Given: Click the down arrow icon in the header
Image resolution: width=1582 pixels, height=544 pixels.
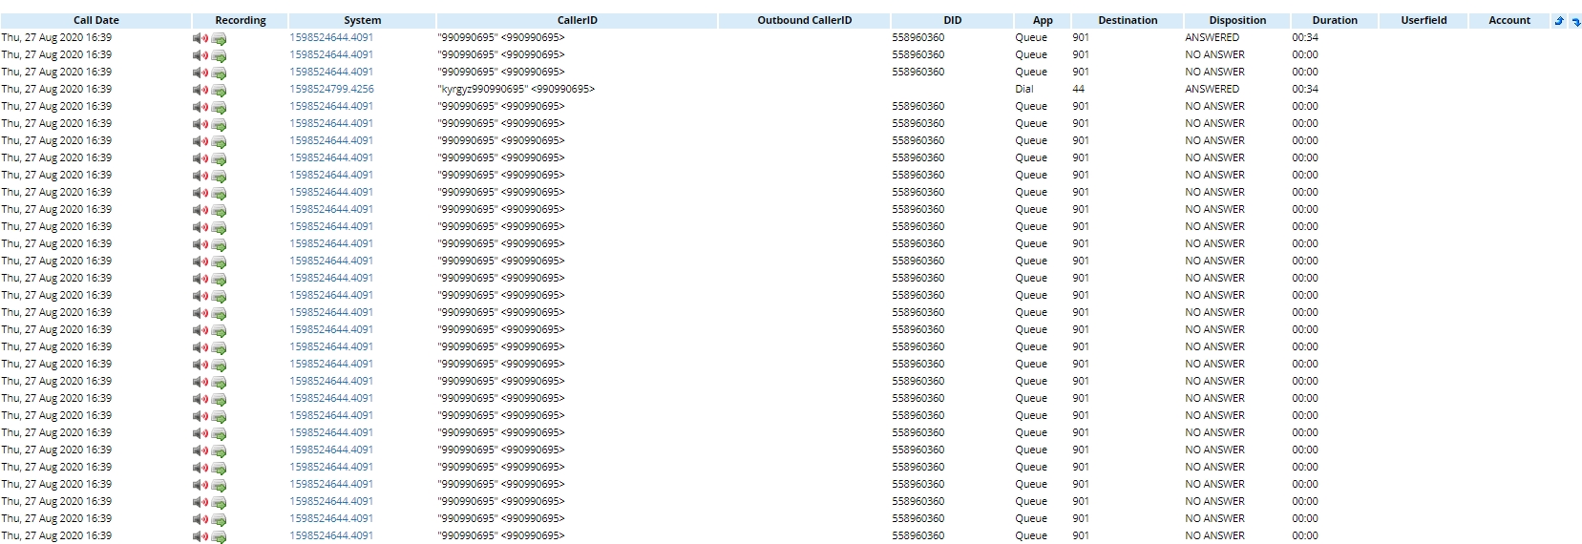Looking at the screenshot, I should pyautogui.click(x=1575, y=21).
